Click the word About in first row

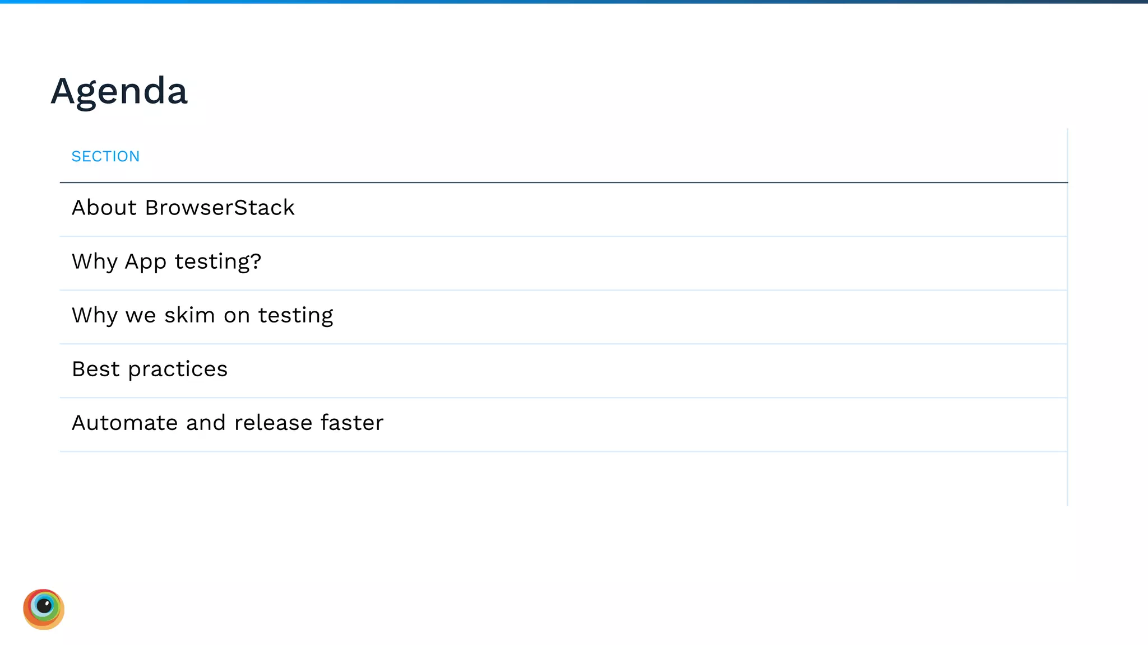point(104,208)
